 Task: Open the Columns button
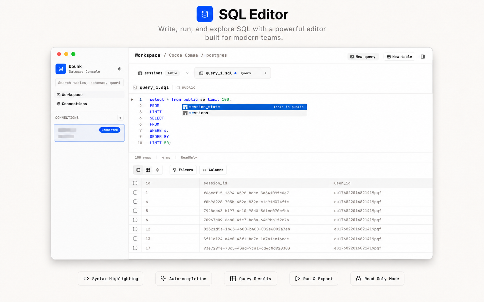pos(213,170)
